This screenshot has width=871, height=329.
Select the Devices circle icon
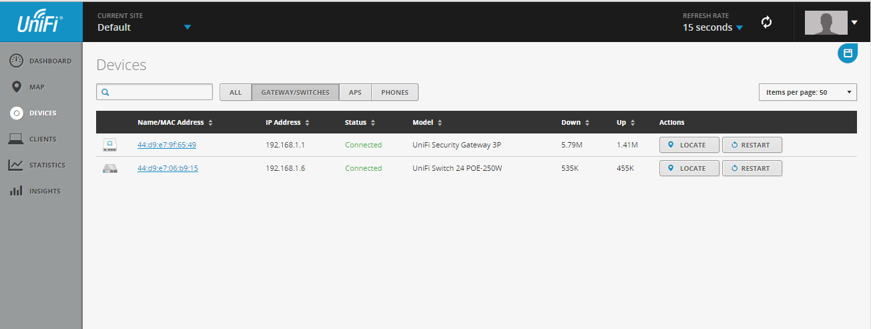coord(17,113)
